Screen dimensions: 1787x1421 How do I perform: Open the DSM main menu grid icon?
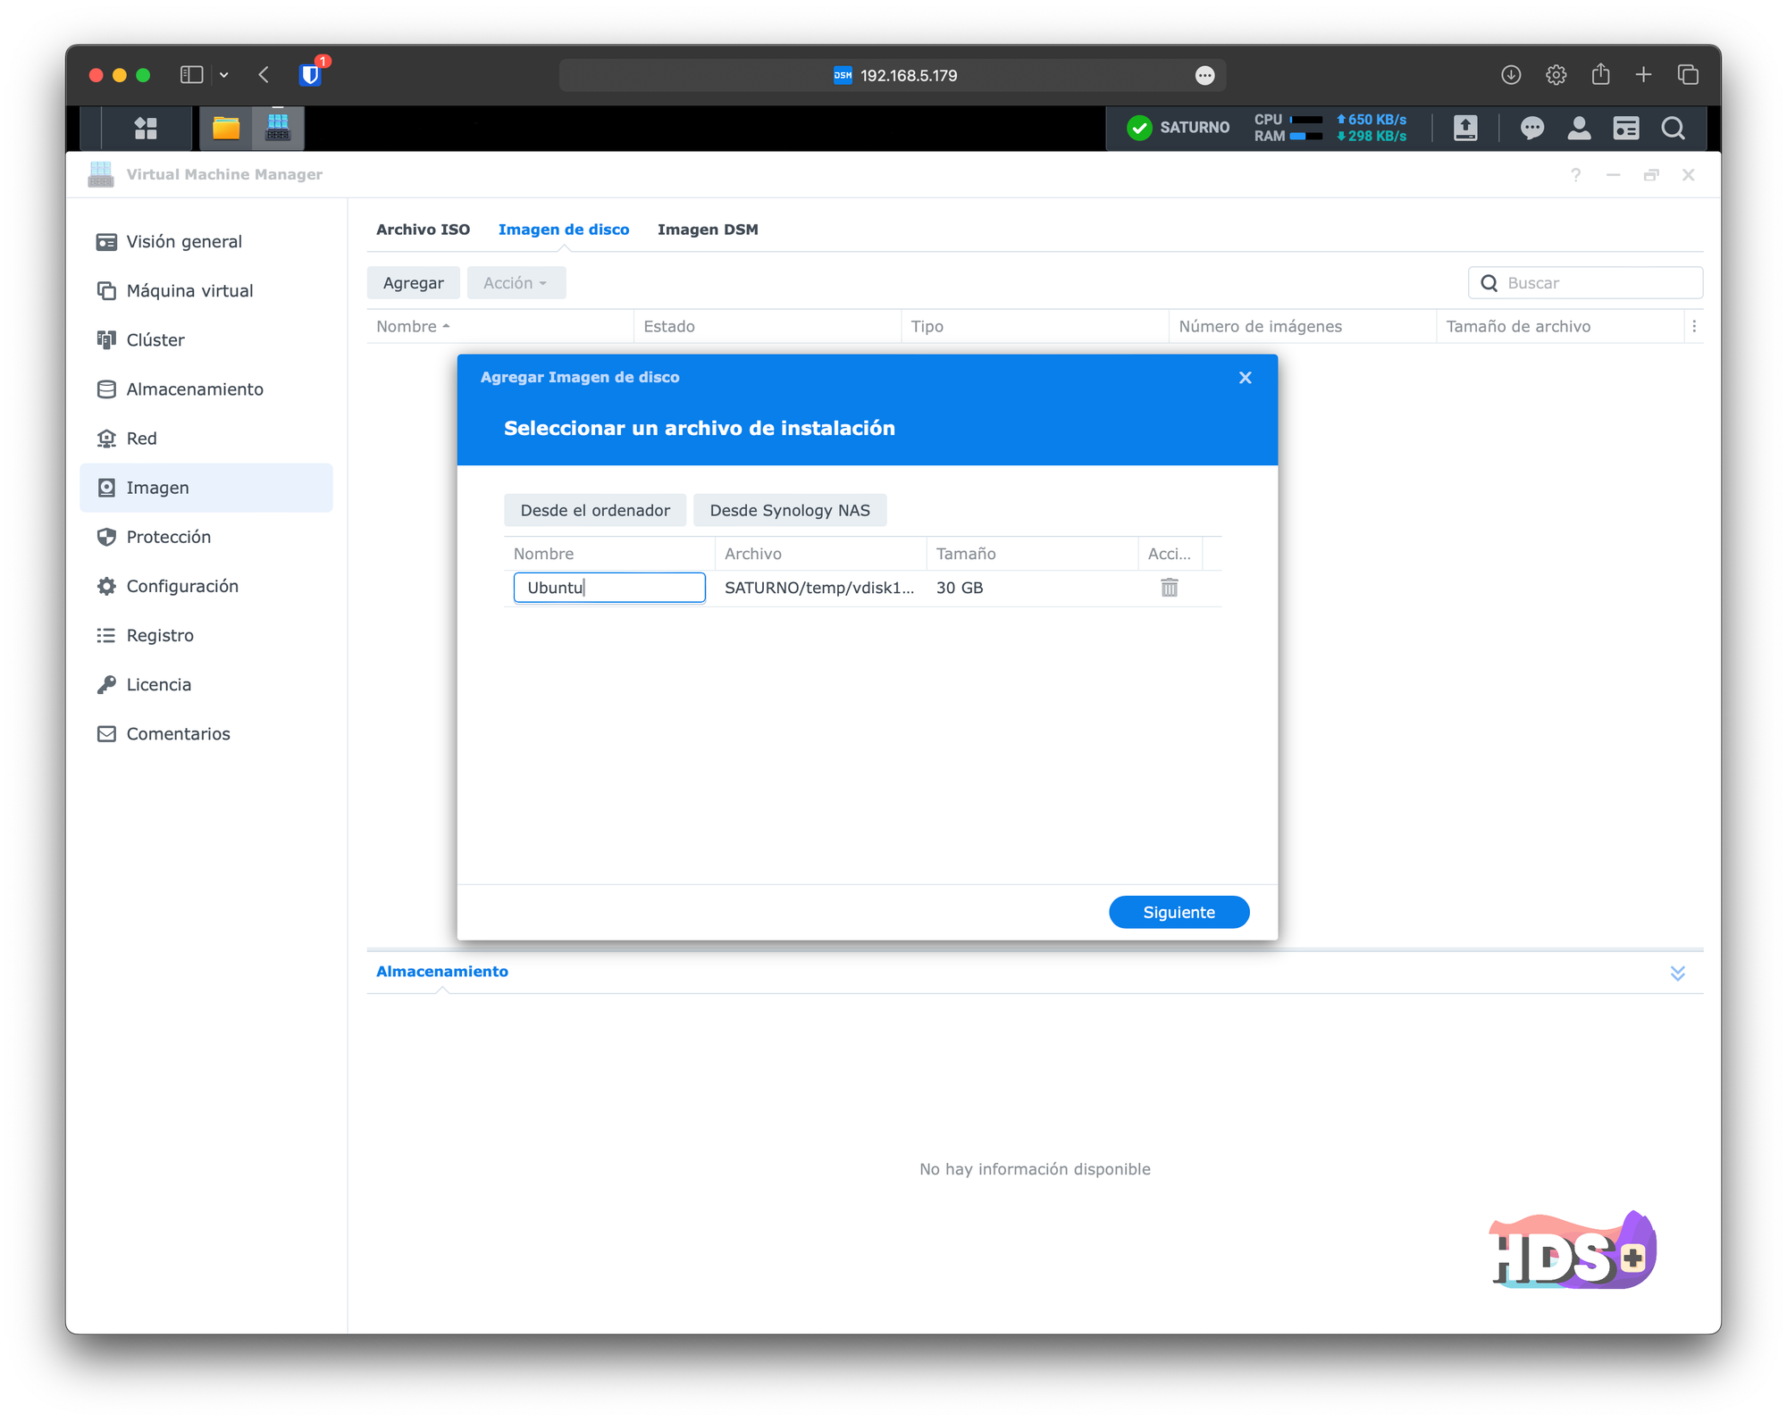pos(147,128)
